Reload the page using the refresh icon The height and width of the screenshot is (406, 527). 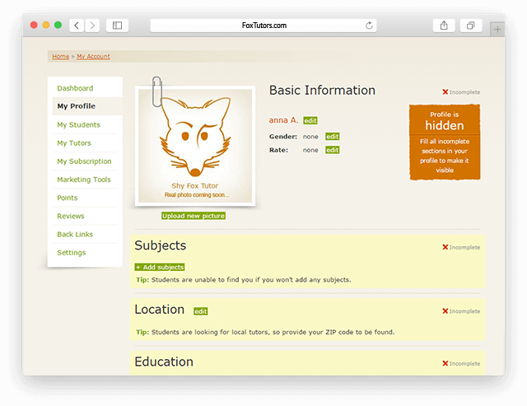click(369, 26)
